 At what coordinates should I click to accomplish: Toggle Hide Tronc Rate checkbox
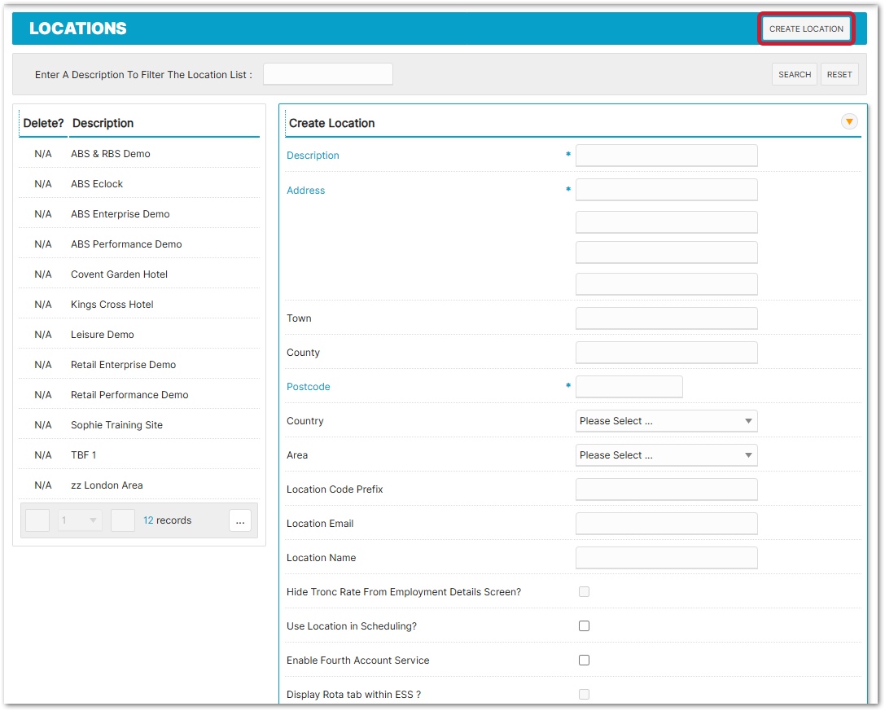coord(584,592)
